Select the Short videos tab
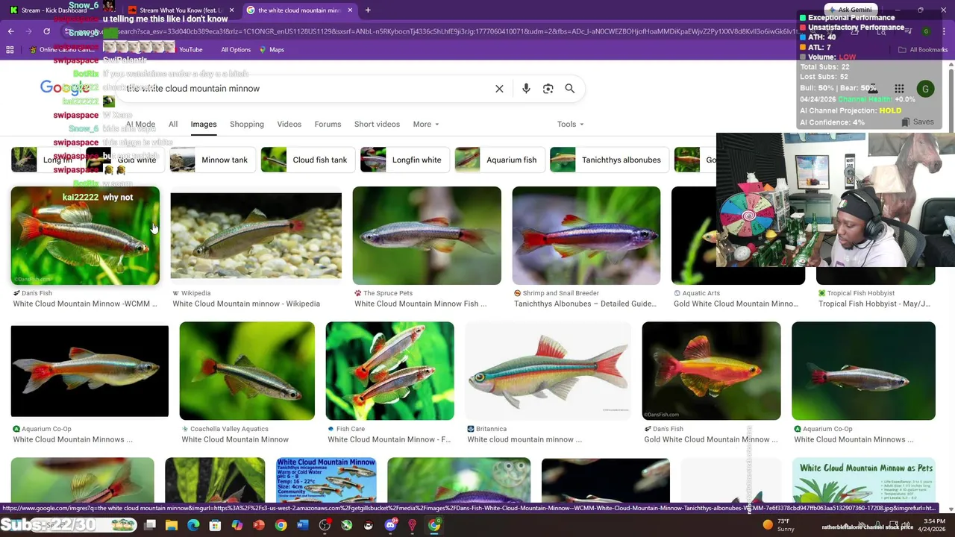955x537 pixels. (377, 125)
